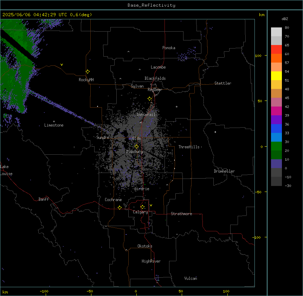Select the purple 36-39 dBZ swatch
The width and height of the screenshot is (303, 296).
point(276,120)
